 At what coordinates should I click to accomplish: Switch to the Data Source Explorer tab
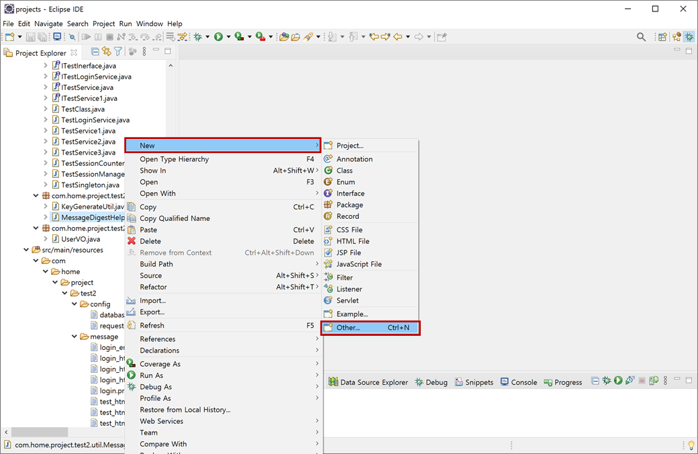(368, 382)
